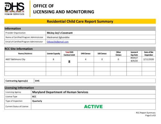Click the 'Total DHS Contract Limit' column header

coord(69,54)
